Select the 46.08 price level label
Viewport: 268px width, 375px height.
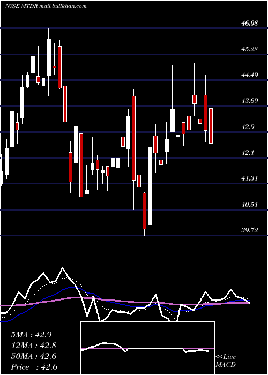[250, 23]
